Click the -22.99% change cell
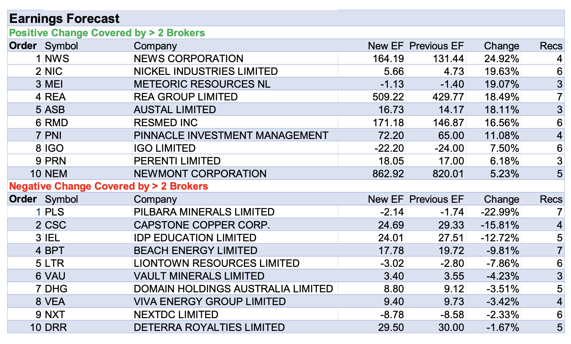 click(x=499, y=212)
